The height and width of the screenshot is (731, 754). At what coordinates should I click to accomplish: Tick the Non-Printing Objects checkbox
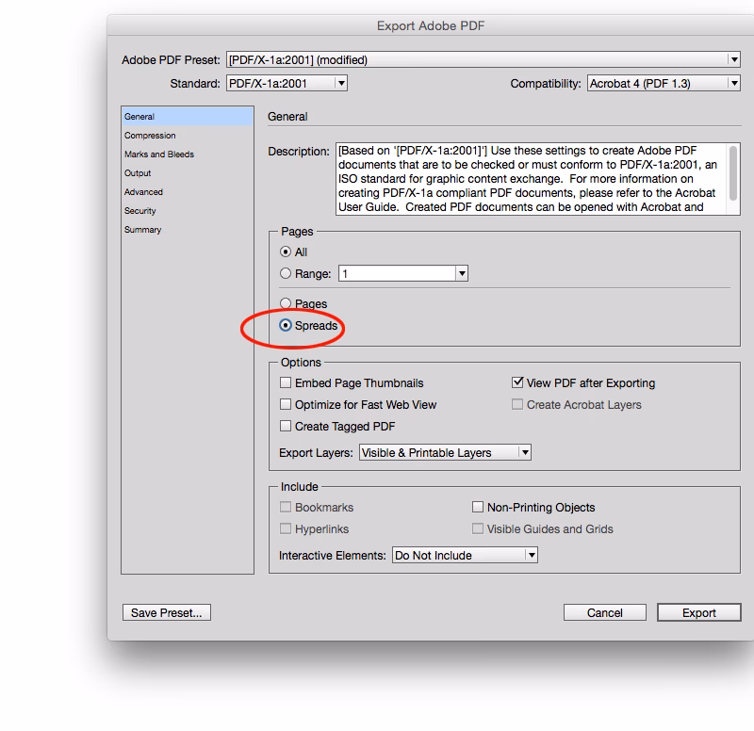[478, 508]
